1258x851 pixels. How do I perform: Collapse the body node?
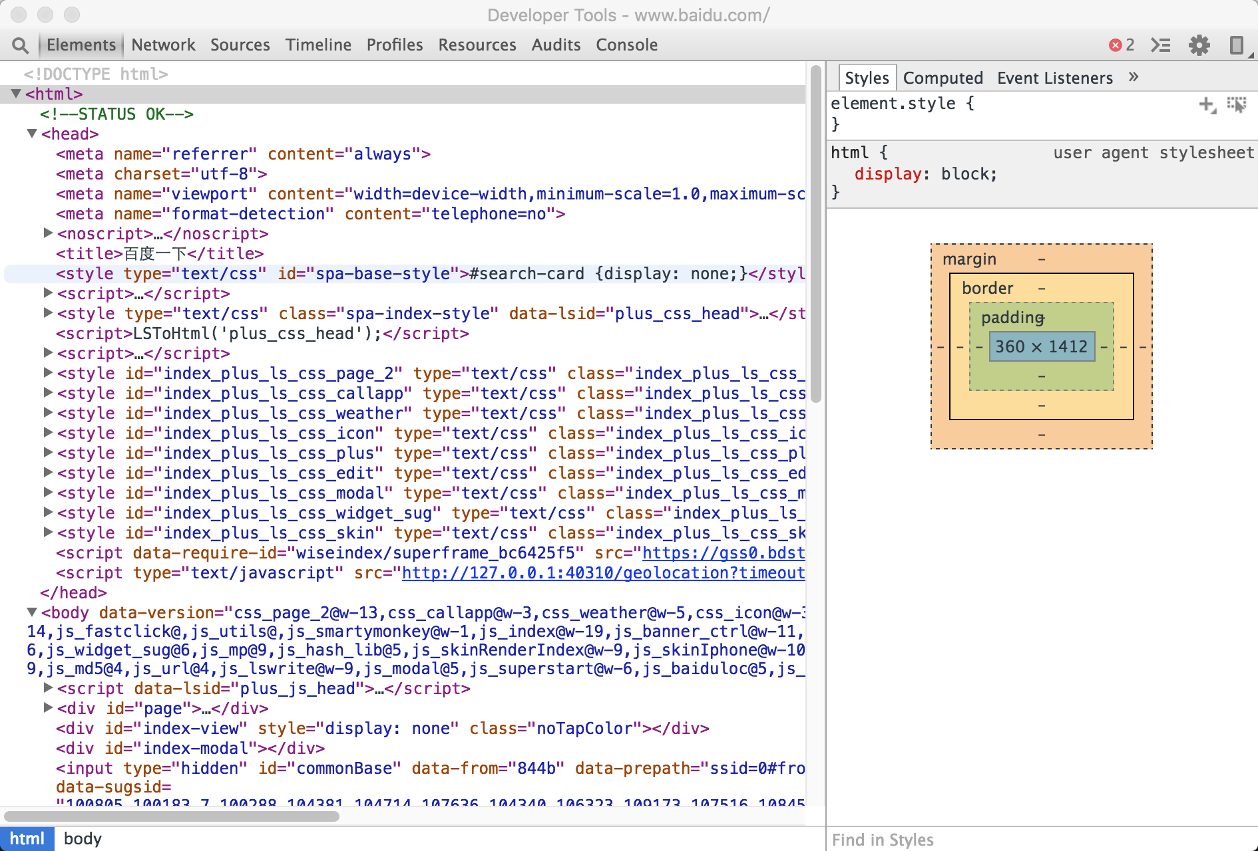(32, 612)
